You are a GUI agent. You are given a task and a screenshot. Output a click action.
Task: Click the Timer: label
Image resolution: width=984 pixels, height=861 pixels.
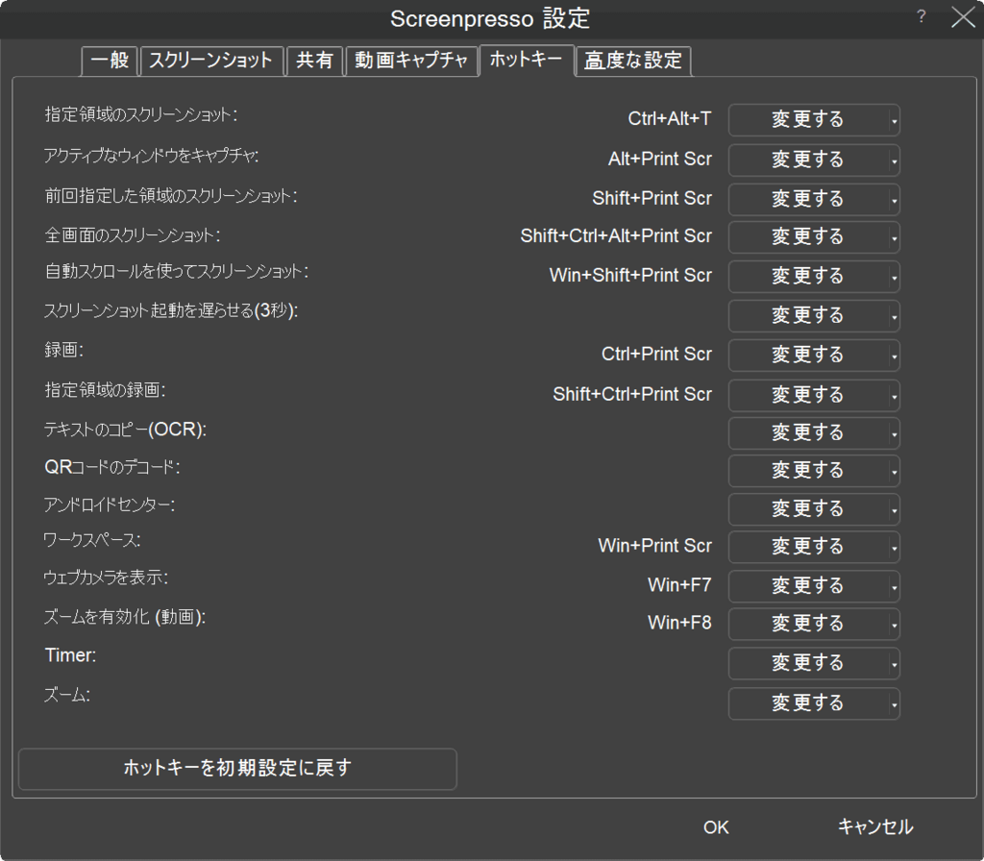(x=70, y=655)
